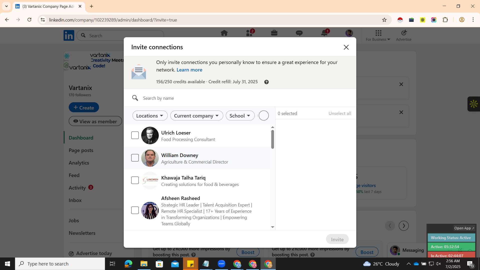Click scroll down arrow of connections list
Image resolution: width=480 pixels, height=270 pixels.
(x=272, y=227)
